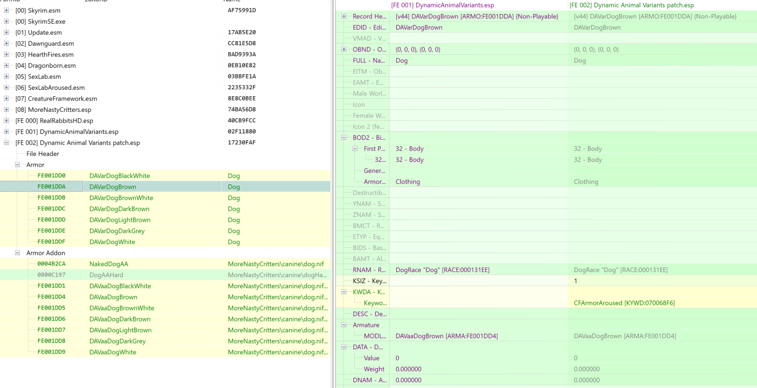The height and width of the screenshot is (388, 757).
Task: Expand the [03] HearthFires.esm node
Action: click(6, 54)
